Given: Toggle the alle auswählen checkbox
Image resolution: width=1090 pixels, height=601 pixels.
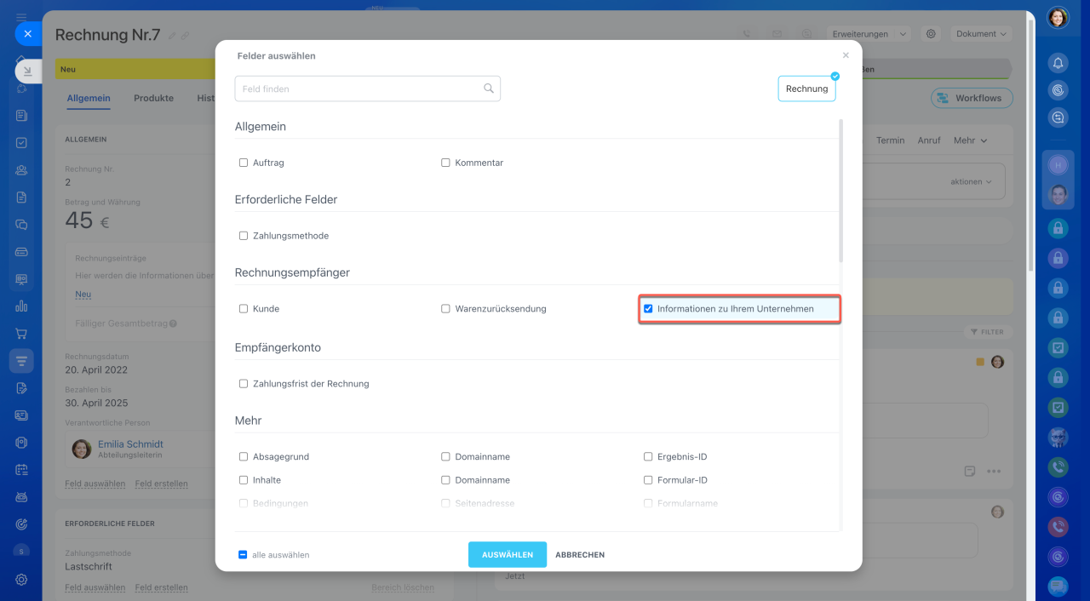Looking at the screenshot, I should pyautogui.click(x=243, y=555).
